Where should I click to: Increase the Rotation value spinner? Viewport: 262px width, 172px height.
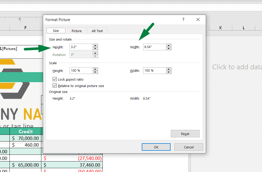click(95, 53)
